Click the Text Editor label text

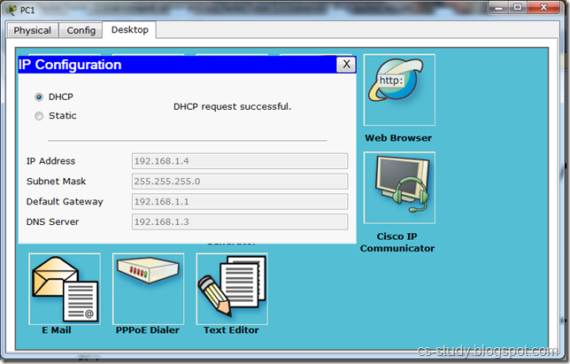point(231,330)
